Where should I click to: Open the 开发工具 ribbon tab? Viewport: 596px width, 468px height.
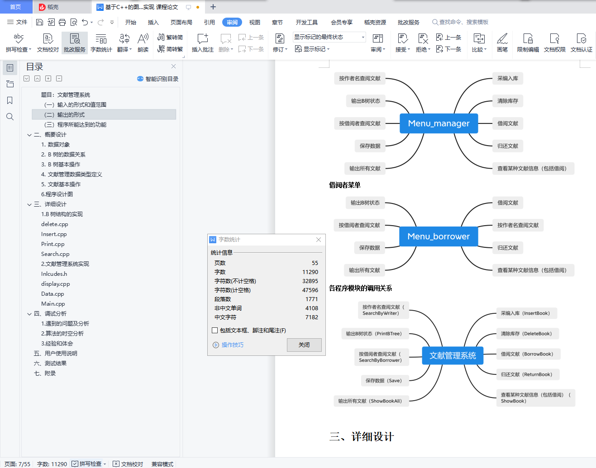point(307,22)
